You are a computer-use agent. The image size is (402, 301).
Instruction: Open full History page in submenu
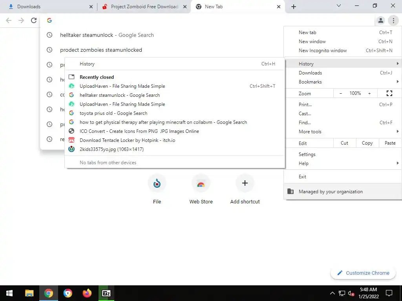click(x=175, y=64)
